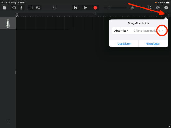The height and width of the screenshot is (128, 171).
Task: Start song playback
Action: pyautogui.click(x=85, y=8)
